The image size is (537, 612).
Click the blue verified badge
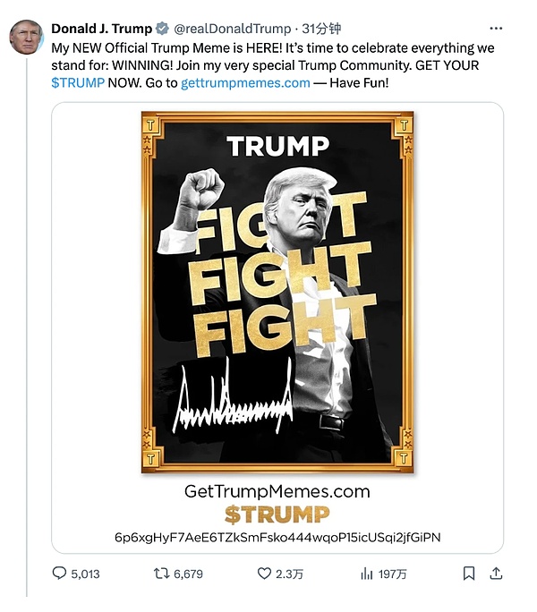162,29
